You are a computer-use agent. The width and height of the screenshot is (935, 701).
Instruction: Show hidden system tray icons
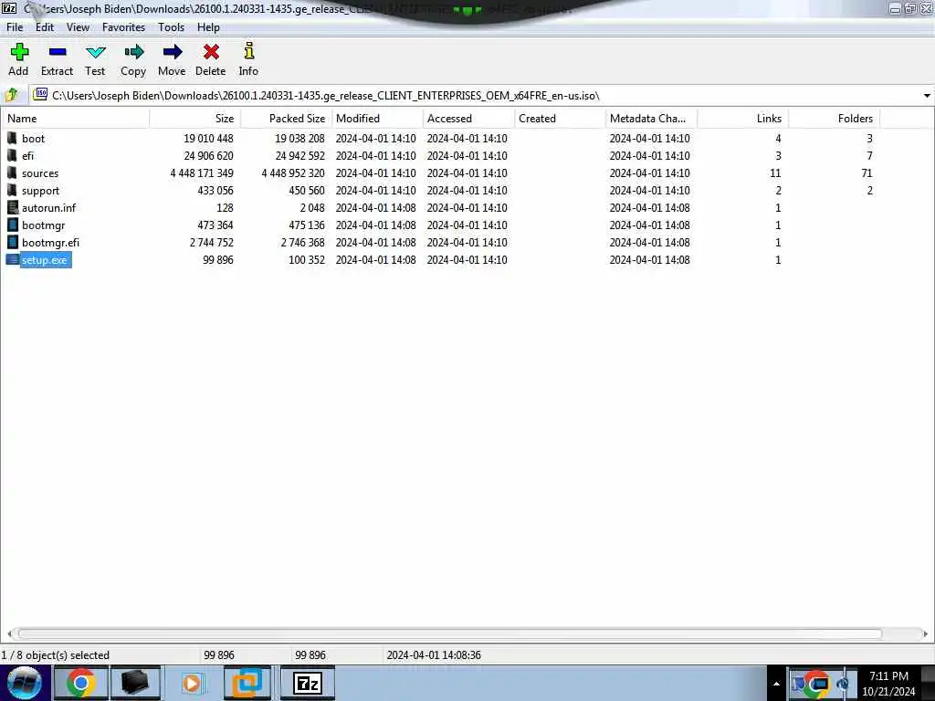(x=776, y=684)
